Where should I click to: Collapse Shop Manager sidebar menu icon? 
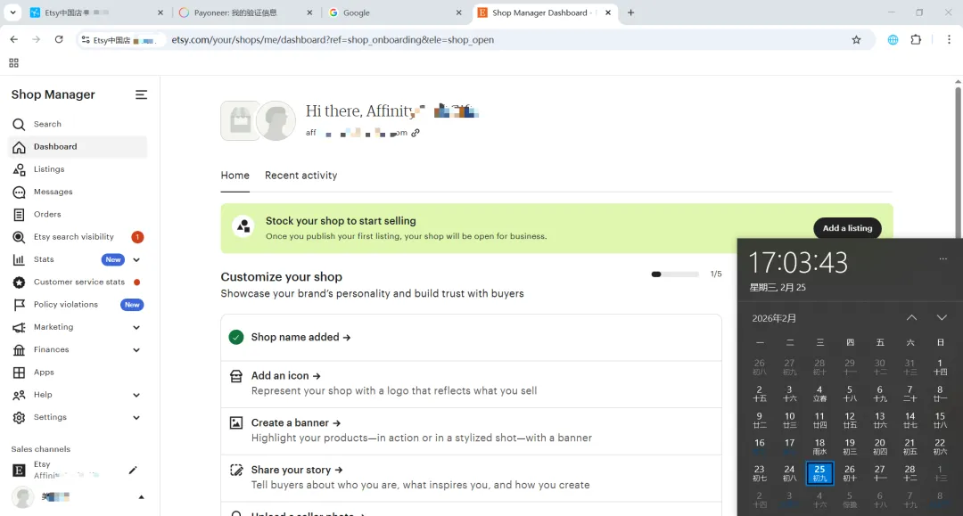click(141, 94)
